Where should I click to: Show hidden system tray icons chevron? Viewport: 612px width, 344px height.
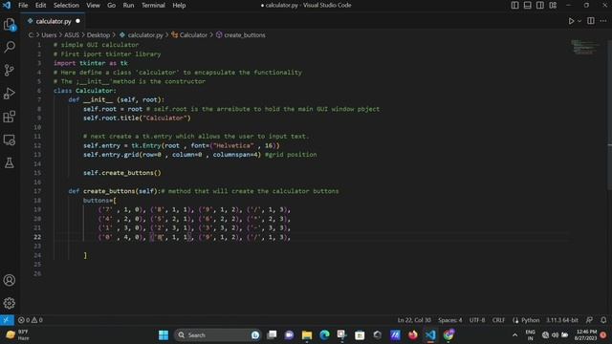click(x=514, y=335)
